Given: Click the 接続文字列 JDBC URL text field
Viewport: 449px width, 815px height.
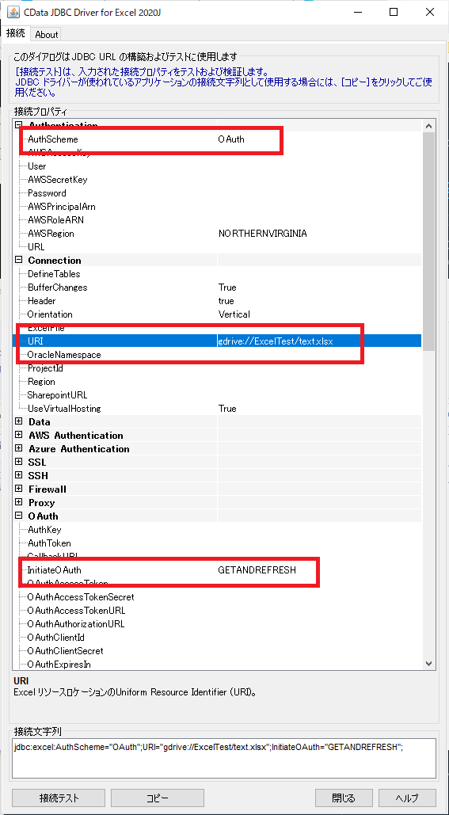Looking at the screenshot, I should pos(223,758).
